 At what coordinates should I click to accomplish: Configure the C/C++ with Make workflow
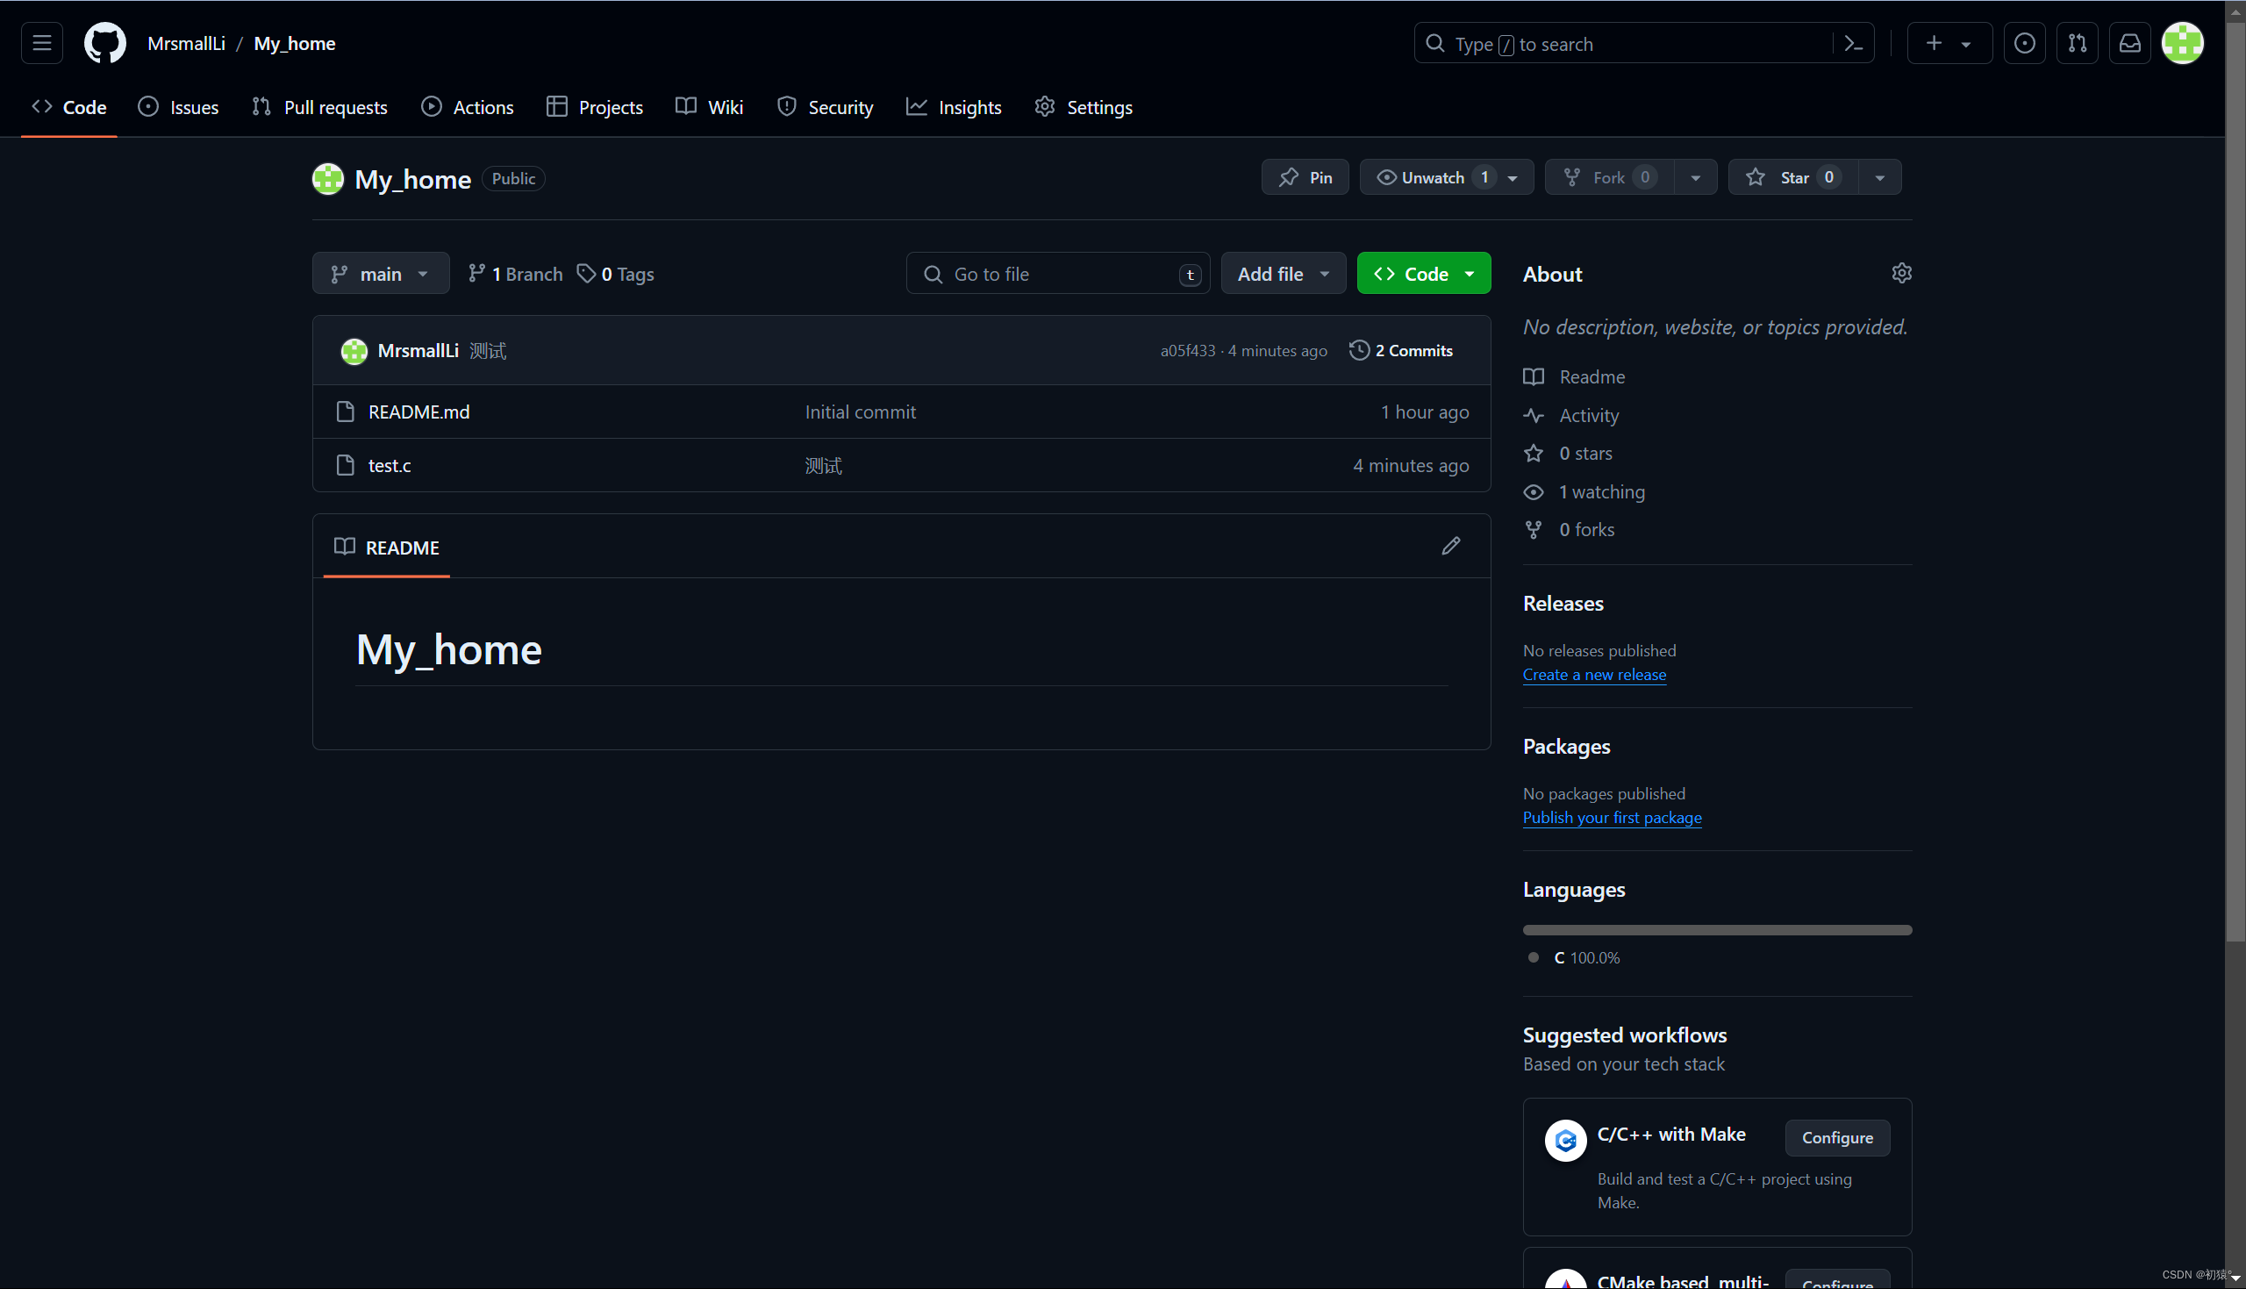point(1837,1137)
